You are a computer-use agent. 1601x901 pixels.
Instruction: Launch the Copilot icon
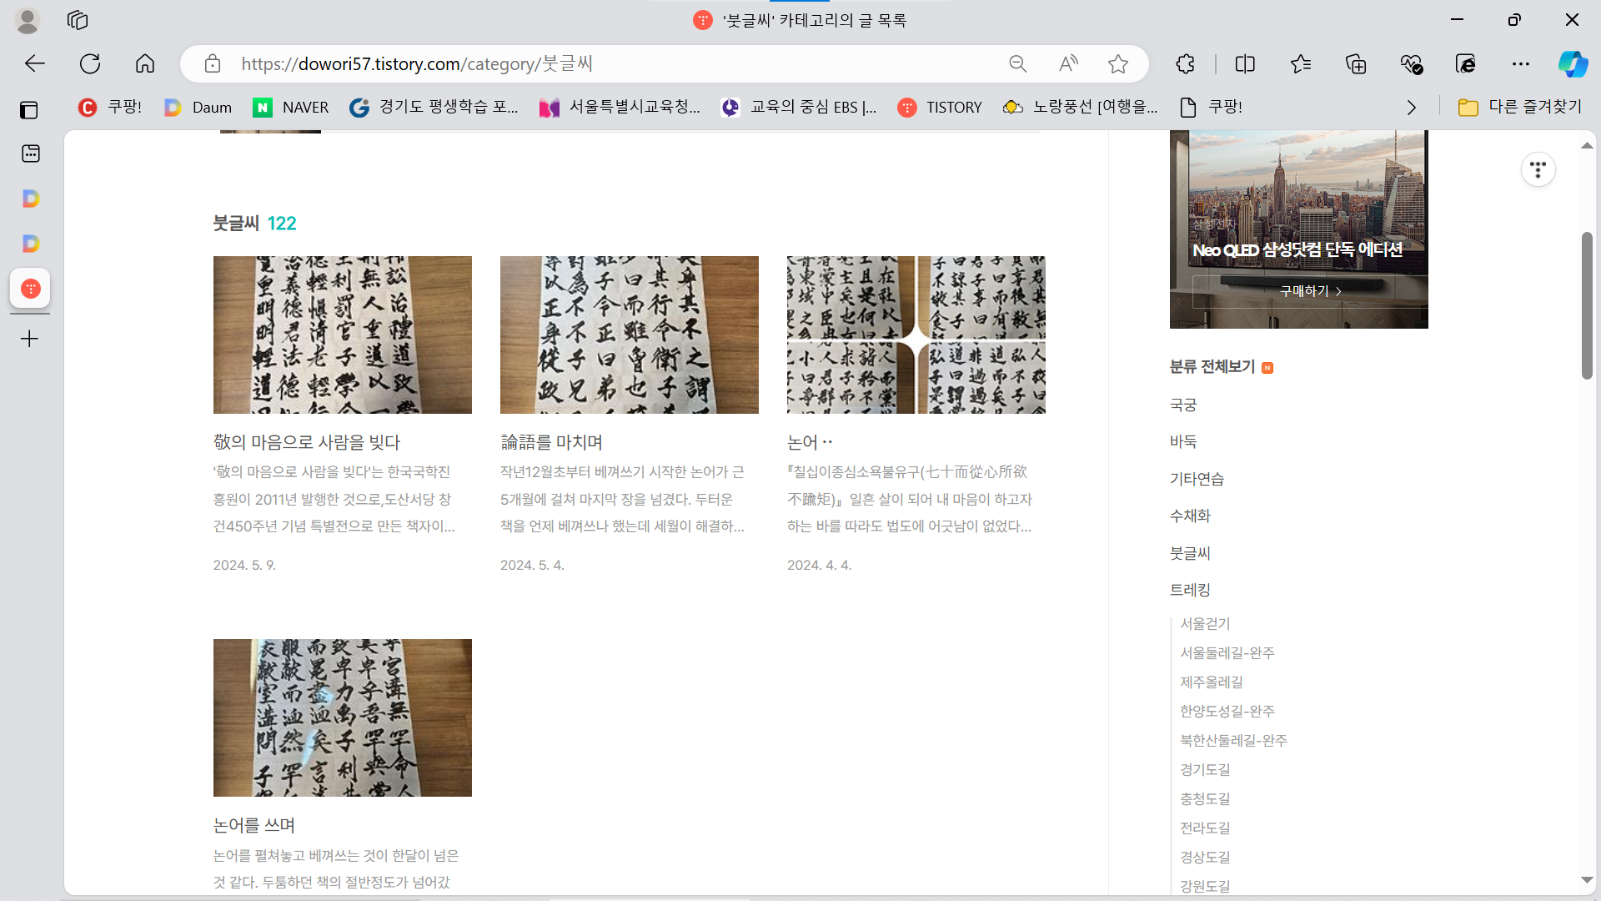tap(1573, 63)
